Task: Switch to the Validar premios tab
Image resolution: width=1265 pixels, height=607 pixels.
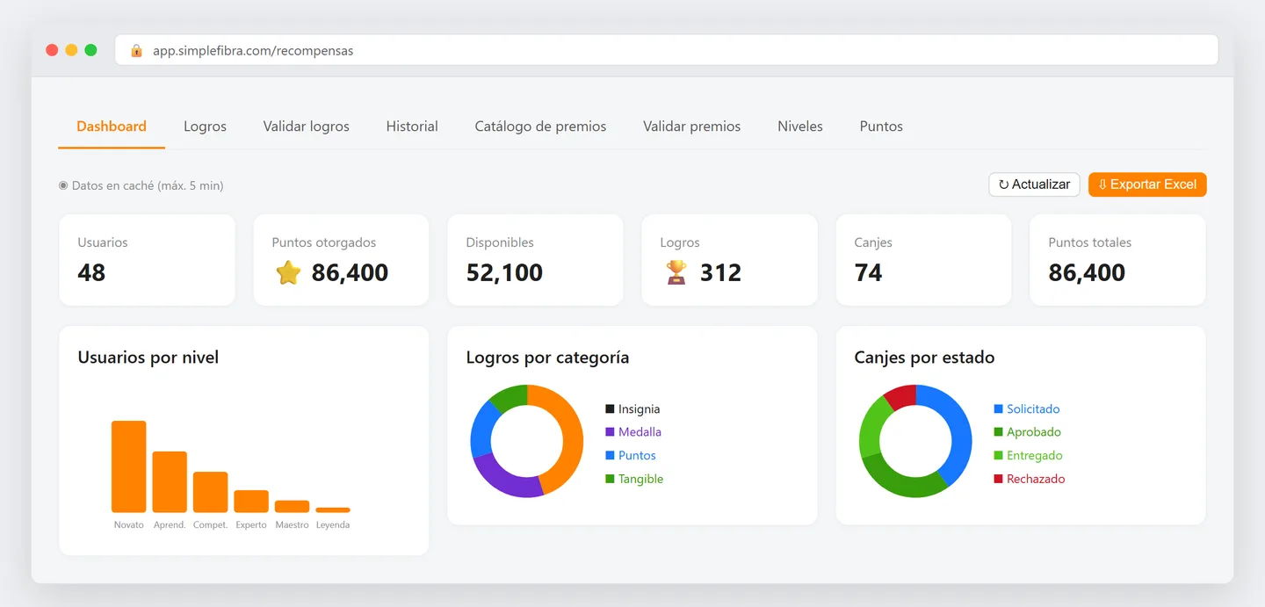Action: [x=691, y=126]
